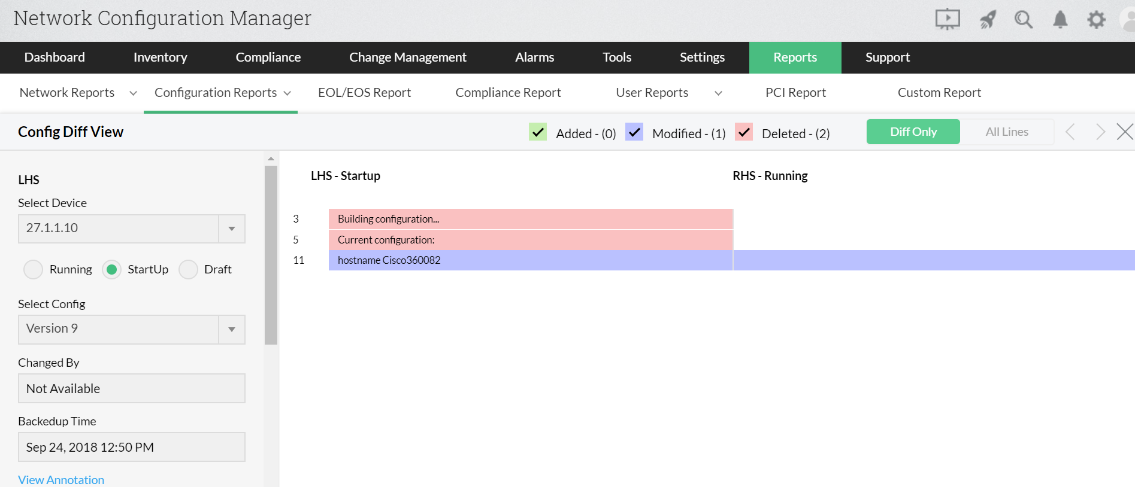The width and height of the screenshot is (1135, 487).
Task: Open the View Annotation link
Action: click(x=61, y=480)
